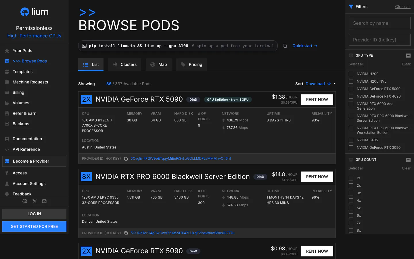Check the NVIDIA H200 NVL filter
The image size is (414, 259).
pyautogui.click(x=351, y=81)
